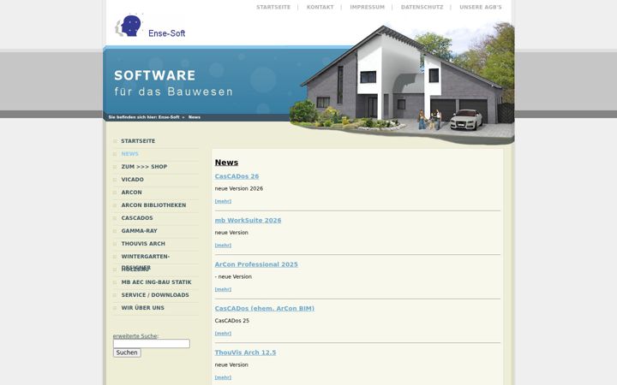Open Unsere AGB's link
Viewport: 617px width, 385px height.
pyautogui.click(x=481, y=7)
